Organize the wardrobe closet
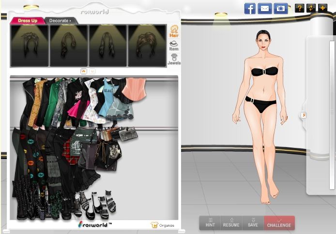 (163, 225)
